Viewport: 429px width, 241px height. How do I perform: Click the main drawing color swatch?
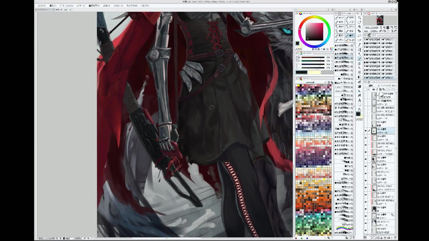(x=302, y=72)
